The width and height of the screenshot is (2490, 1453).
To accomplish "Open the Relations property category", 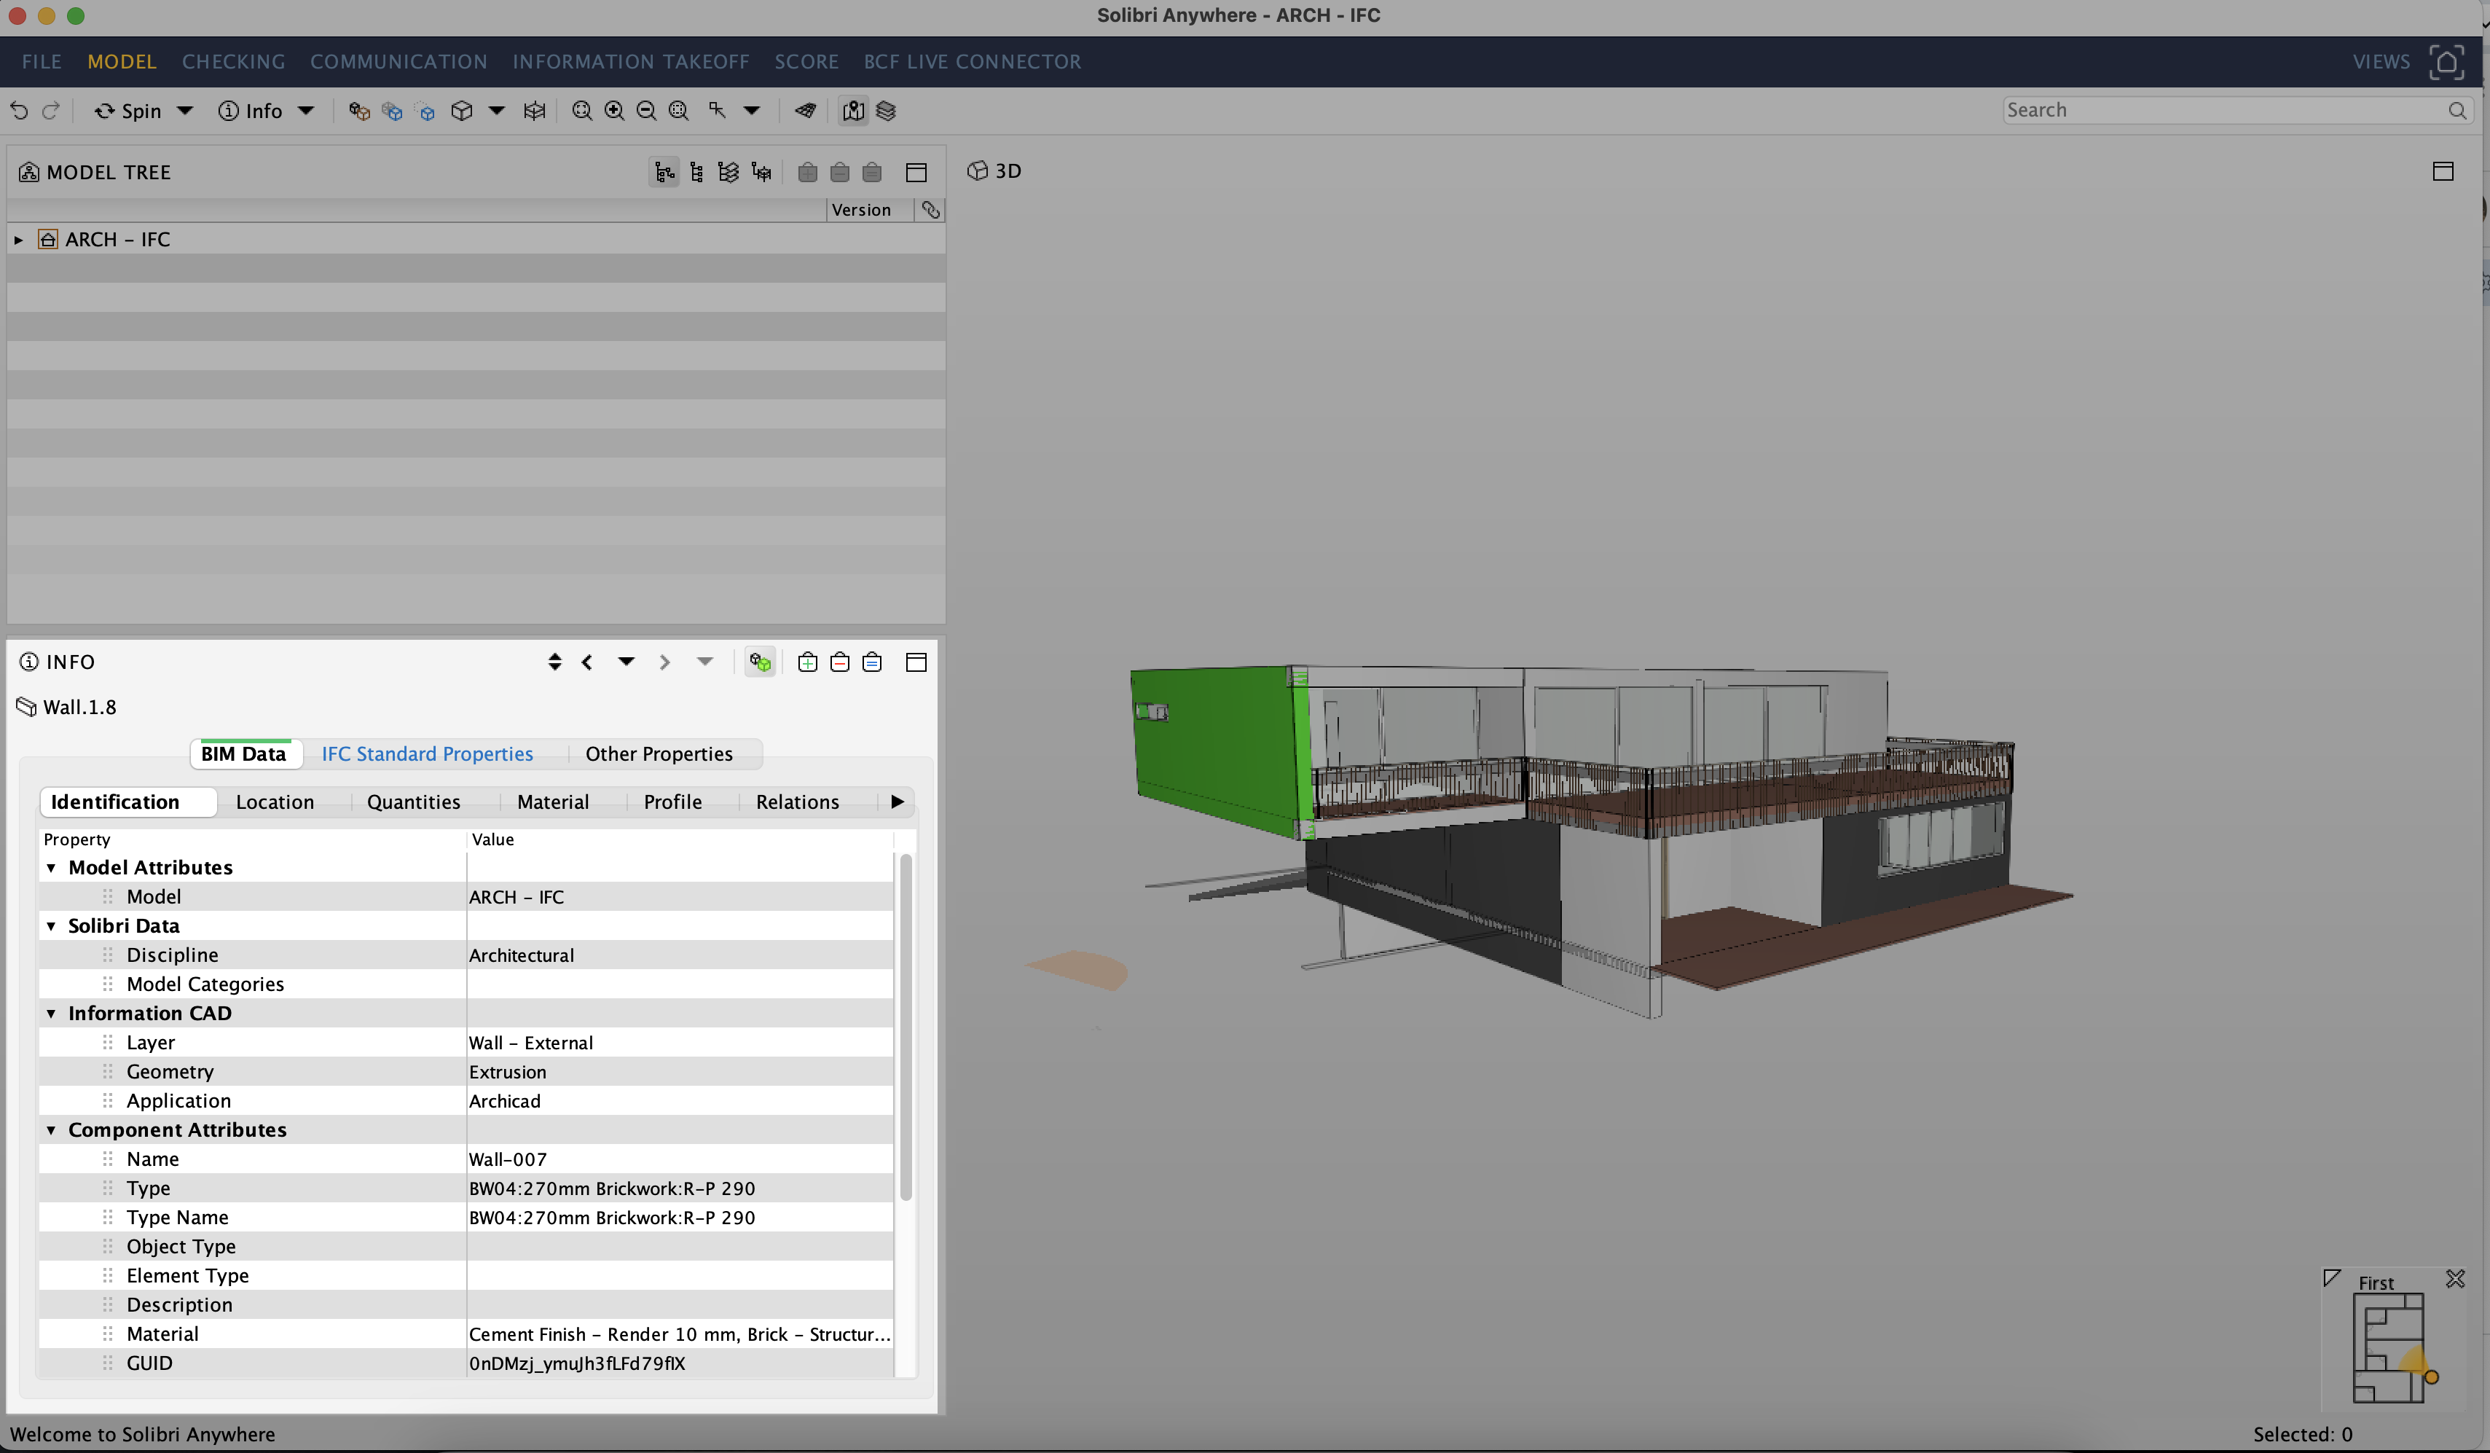I will pos(798,802).
